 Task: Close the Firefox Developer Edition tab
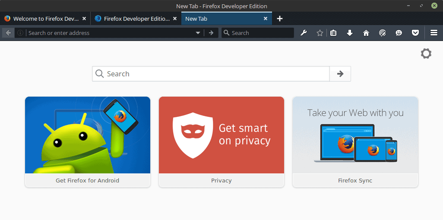(x=174, y=19)
